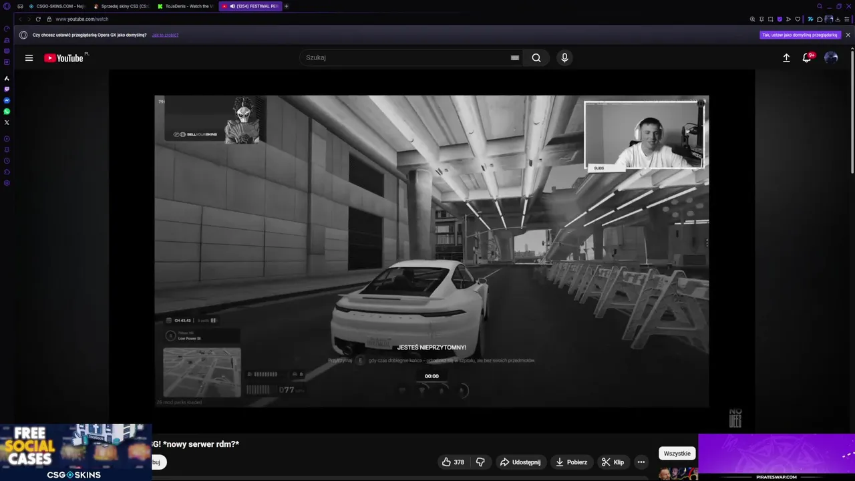Open more actions three-dot menu
Screen dimensions: 855x481
coord(641,462)
